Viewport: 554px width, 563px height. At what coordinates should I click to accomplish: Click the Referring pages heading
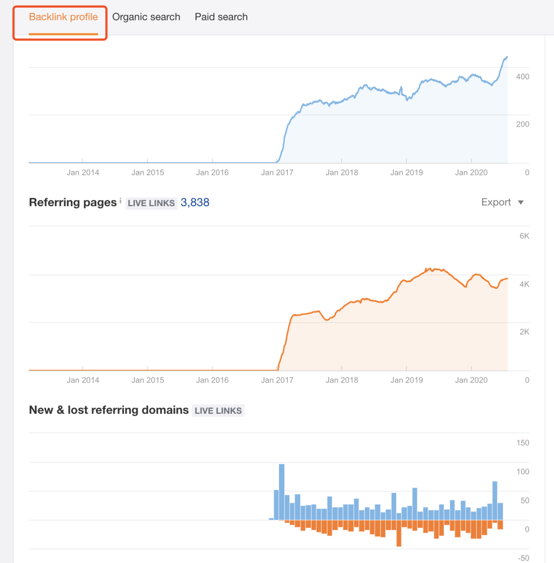click(73, 203)
